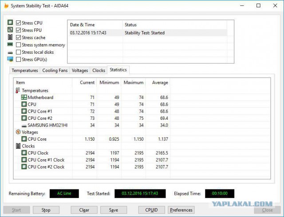This screenshot has height=217, width=284.
Task: Select the 'CPU Core #1 Clock' row label
Action: (x=46, y=160)
